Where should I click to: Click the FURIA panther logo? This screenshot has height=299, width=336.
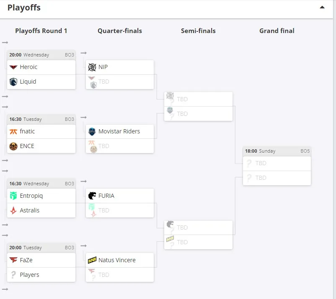[x=92, y=196]
